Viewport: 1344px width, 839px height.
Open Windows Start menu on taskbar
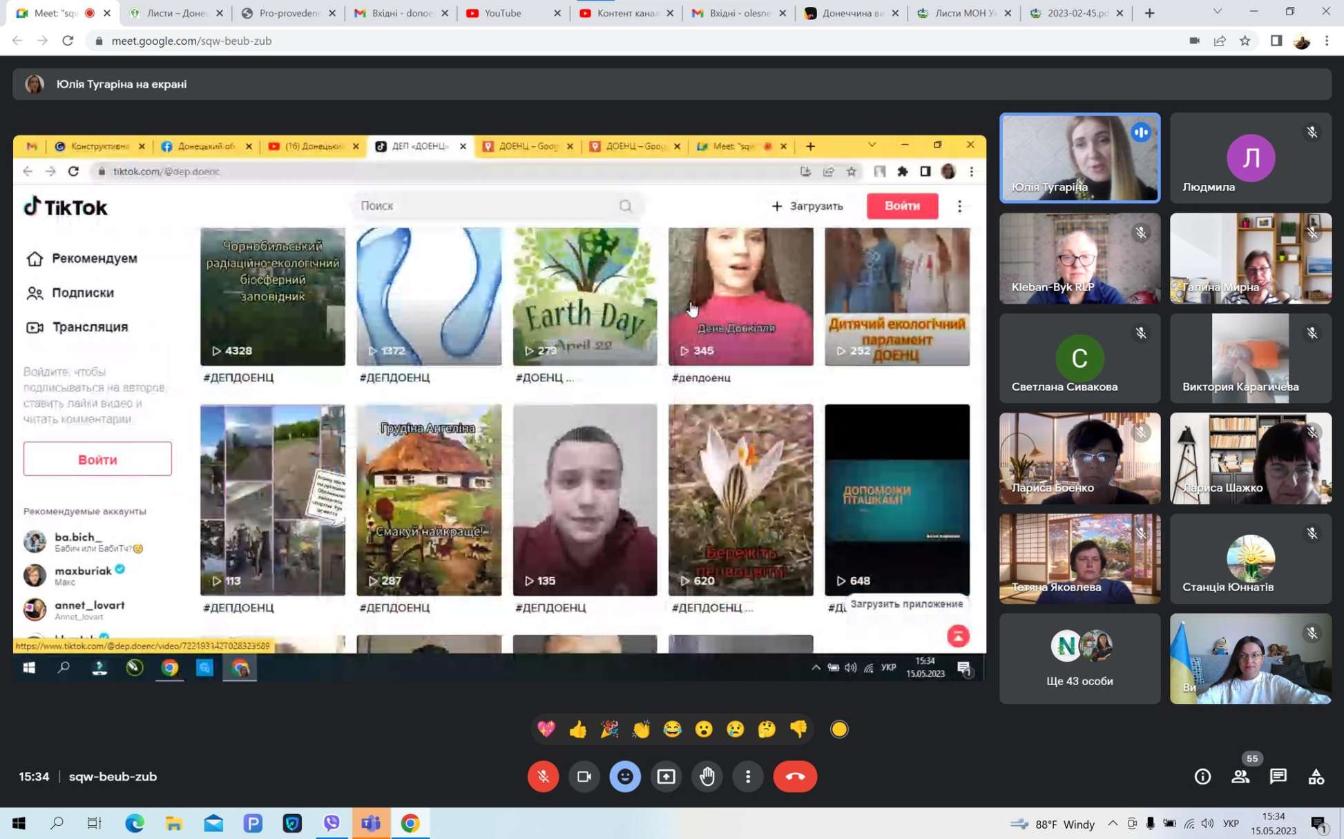coord(19,823)
